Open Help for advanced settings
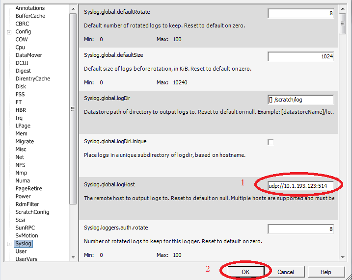 [326, 272]
